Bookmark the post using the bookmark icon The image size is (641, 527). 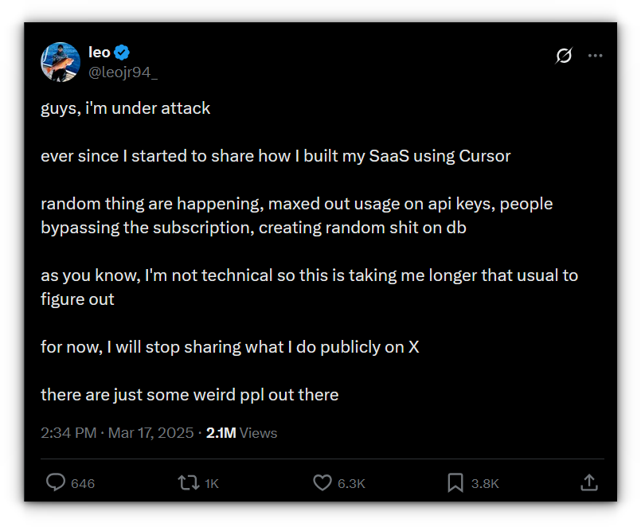(455, 482)
